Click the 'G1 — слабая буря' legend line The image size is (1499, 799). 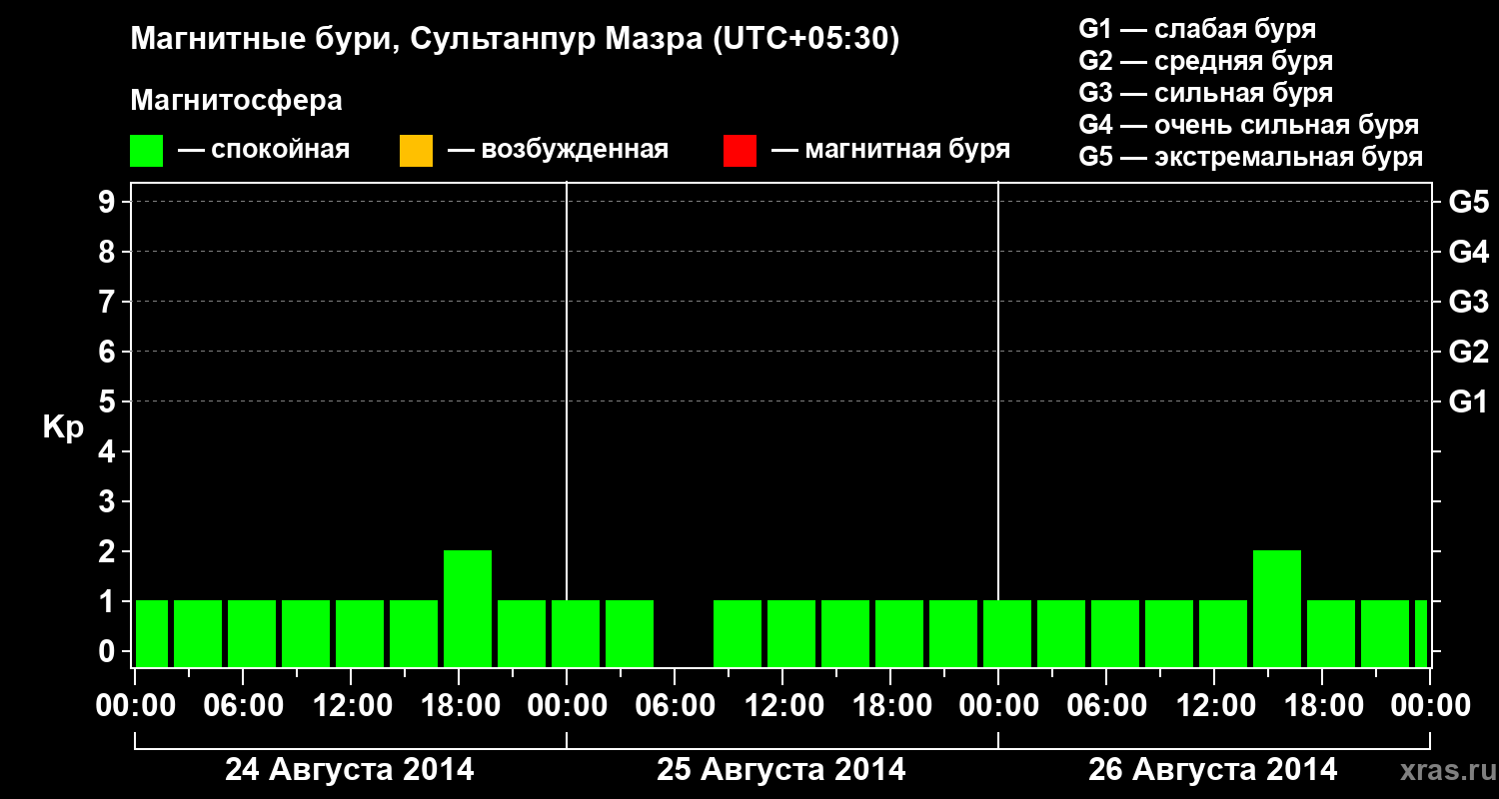point(1197,29)
